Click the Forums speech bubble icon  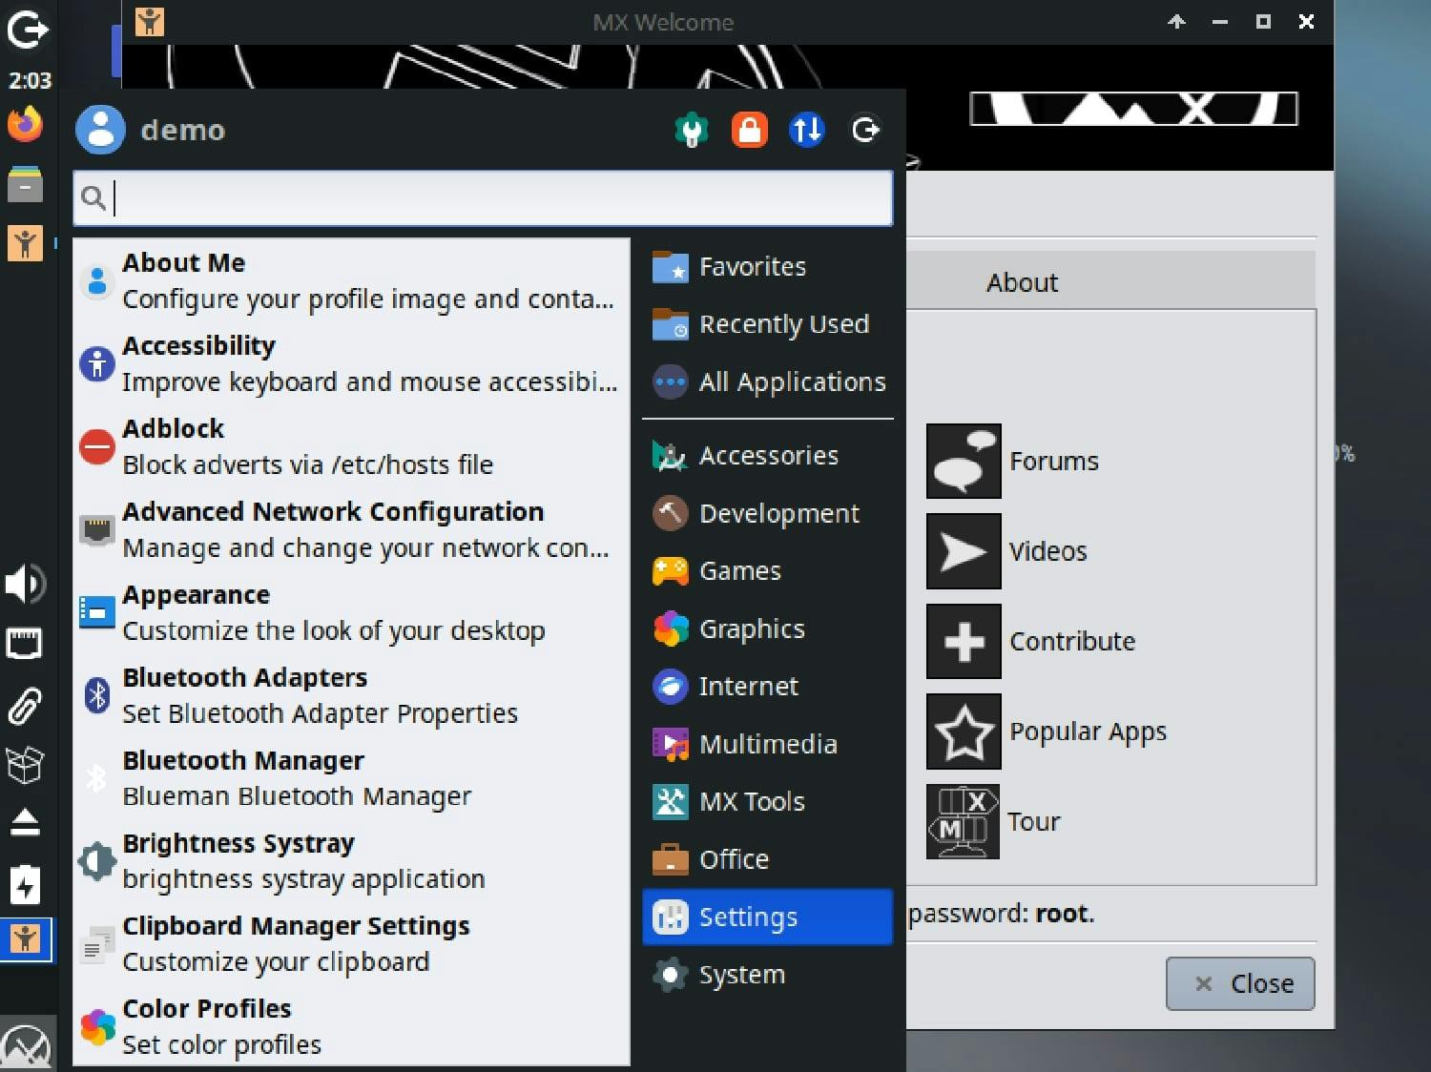click(964, 462)
